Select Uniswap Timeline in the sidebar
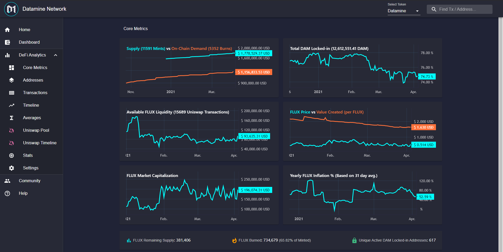 [31, 143]
